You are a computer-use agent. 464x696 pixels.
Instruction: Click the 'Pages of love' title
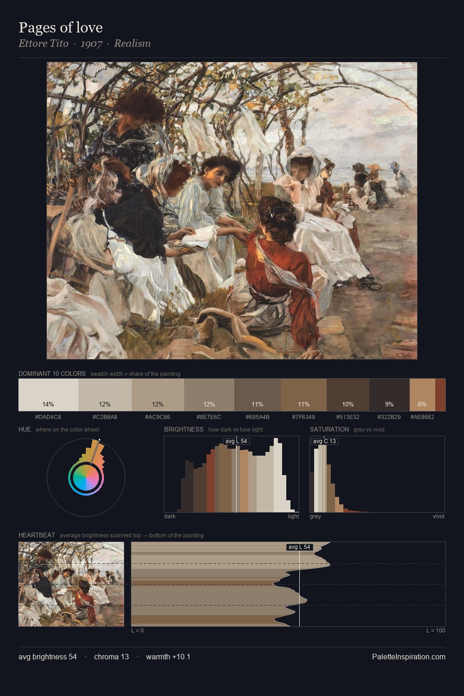[61, 27]
